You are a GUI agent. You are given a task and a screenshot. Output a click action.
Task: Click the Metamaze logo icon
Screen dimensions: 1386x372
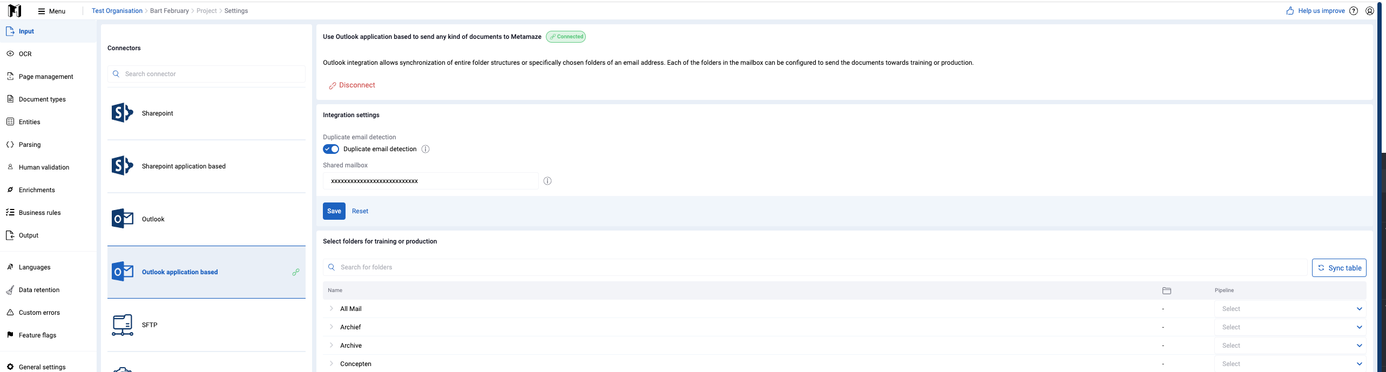[15, 11]
